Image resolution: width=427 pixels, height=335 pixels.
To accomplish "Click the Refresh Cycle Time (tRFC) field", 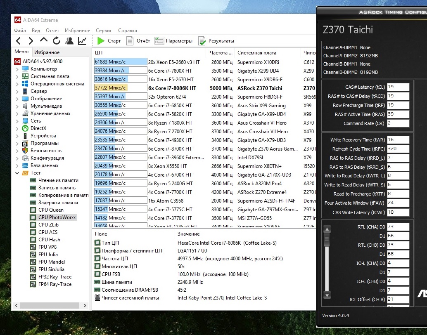I will pyautogui.click(x=398, y=149).
